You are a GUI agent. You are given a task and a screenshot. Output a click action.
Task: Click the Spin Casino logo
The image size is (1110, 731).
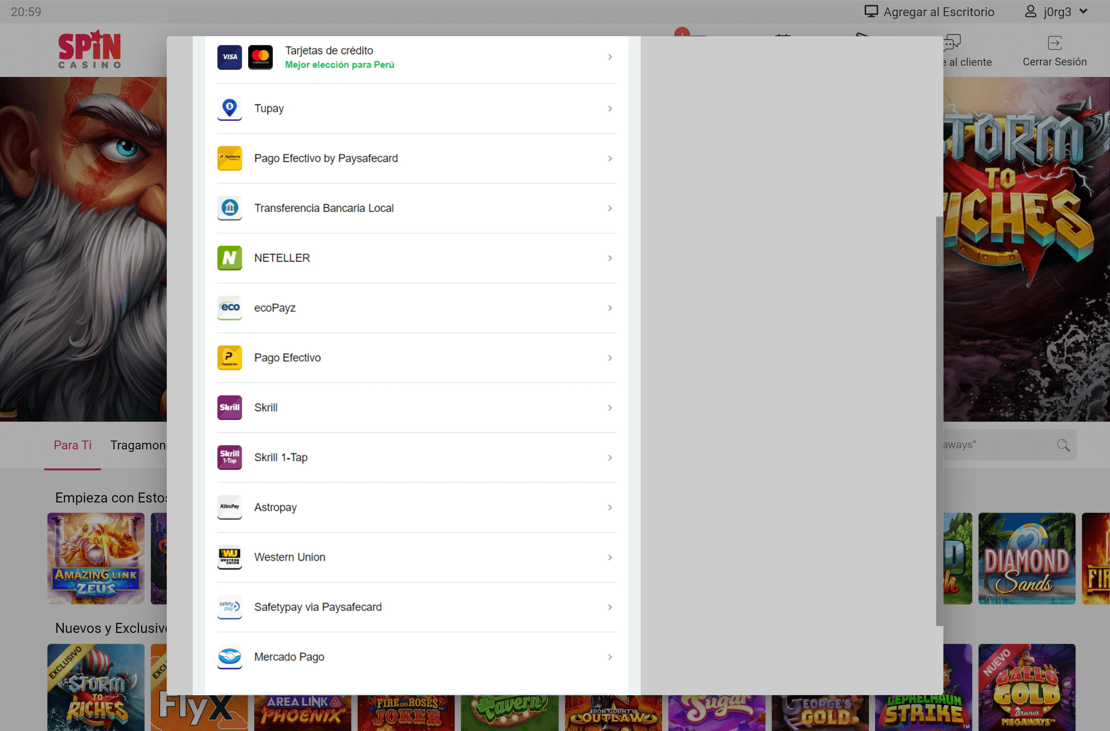(x=90, y=50)
